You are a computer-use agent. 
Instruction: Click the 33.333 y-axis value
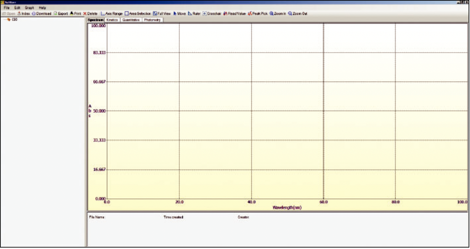[x=99, y=140]
